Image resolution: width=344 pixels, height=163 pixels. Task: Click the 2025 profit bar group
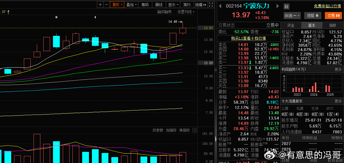click(x=328, y=88)
